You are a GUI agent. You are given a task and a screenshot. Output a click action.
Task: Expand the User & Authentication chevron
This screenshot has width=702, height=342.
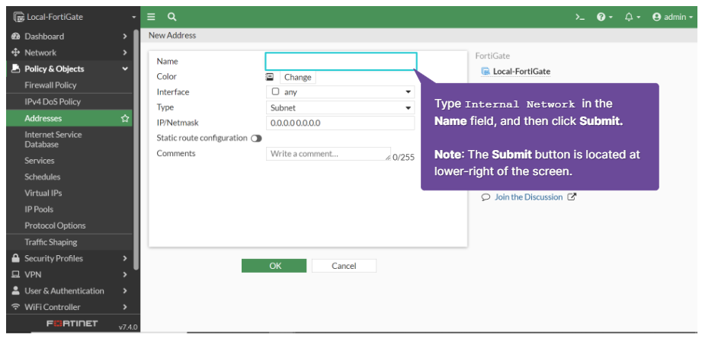[125, 290]
